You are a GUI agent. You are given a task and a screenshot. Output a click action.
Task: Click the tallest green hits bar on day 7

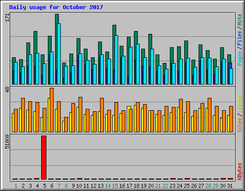pyautogui.click(x=57, y=19)
